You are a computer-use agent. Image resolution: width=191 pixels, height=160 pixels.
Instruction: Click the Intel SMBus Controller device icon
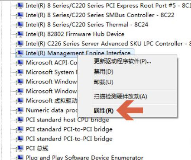coord(20,15)
